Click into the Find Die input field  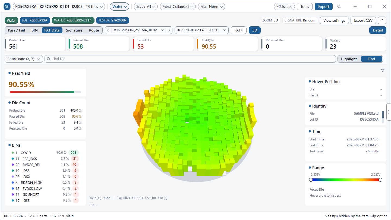pos(190,59)
